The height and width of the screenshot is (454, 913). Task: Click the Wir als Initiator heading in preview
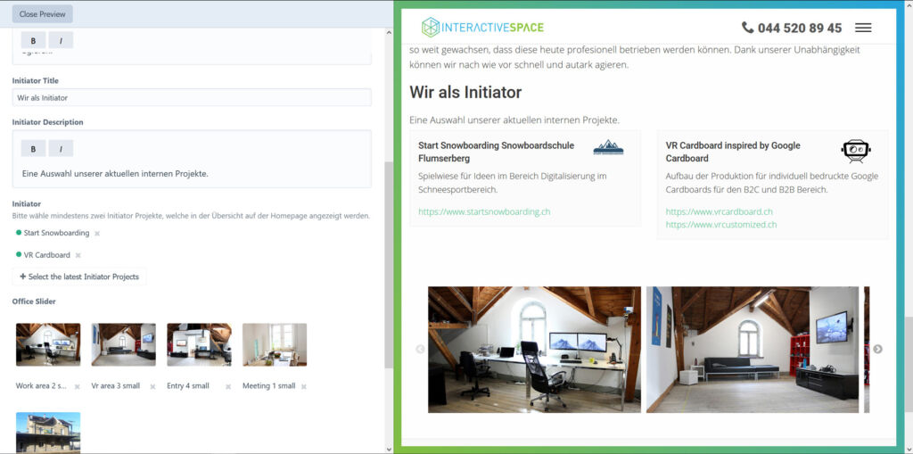pos(465,92)
